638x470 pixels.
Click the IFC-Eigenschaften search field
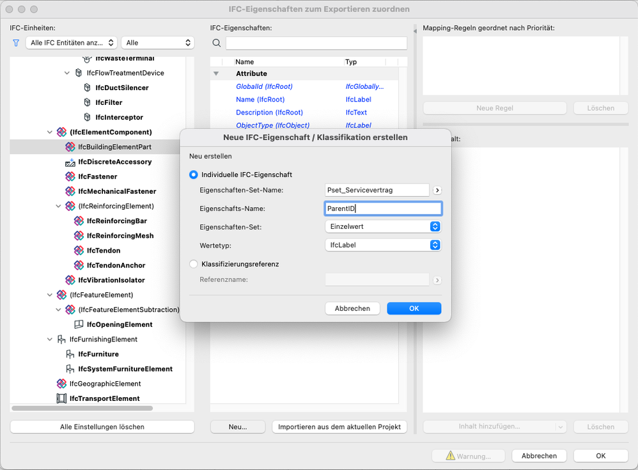316,43
